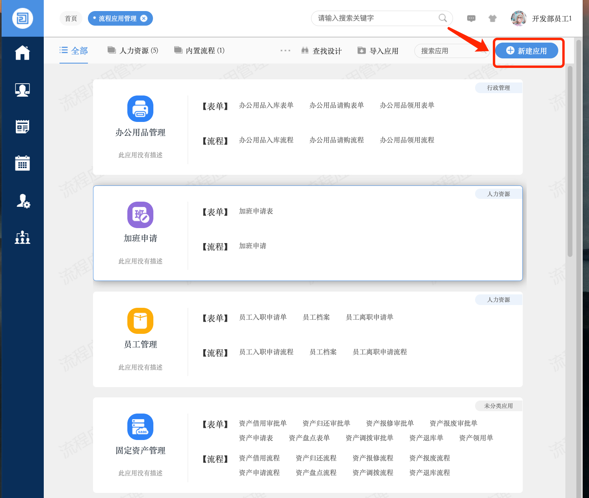Click the 首页 breadcrumb tab
This screenshot has height=498, width=589.
(71, 19)
